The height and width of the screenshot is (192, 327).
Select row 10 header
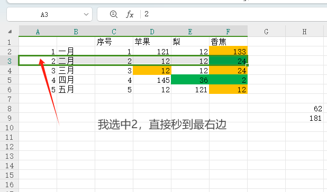[10, 128]
